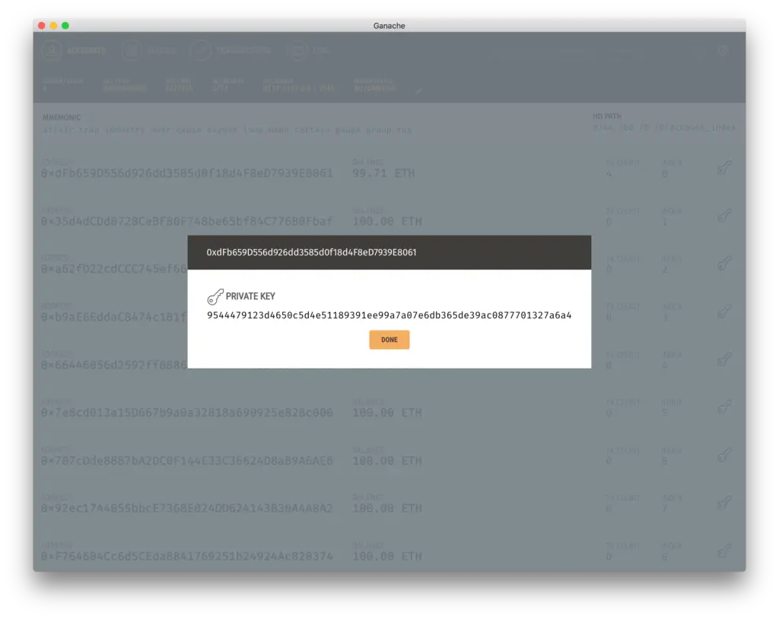The height and width of the screenshot is (619, 779).
Task: Click the RPC SERVER address value
Action: (x=298, y=88)
